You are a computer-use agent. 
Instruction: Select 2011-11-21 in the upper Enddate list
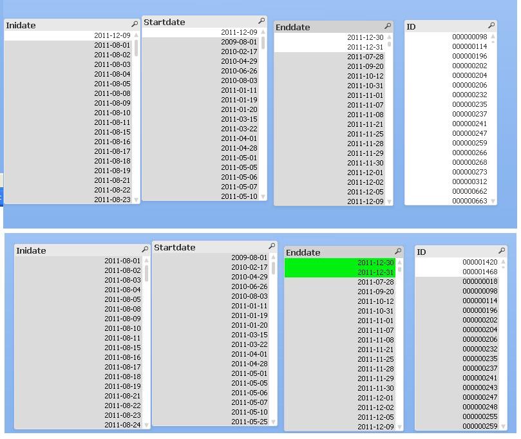click(330, 124)
